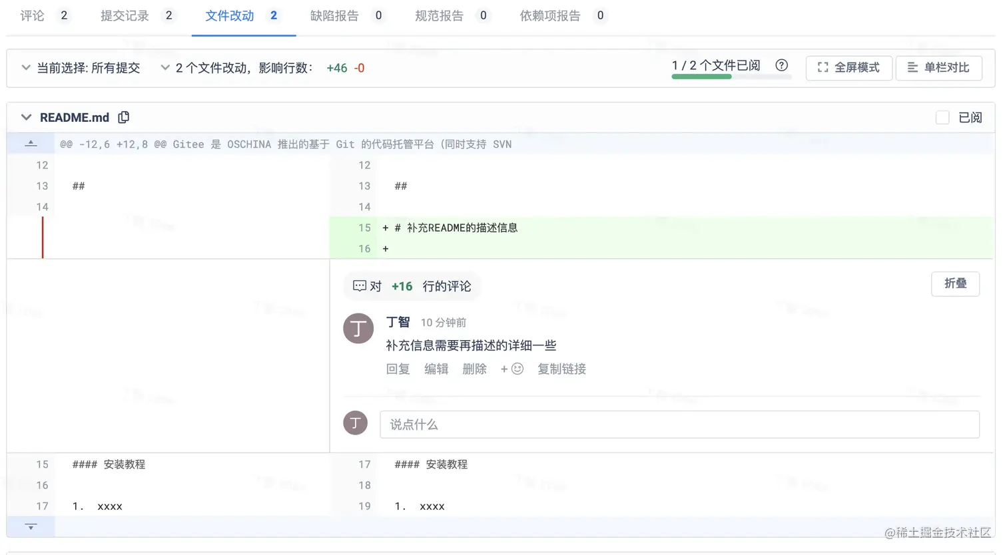The width and height of the screenshot is (1007, 555).
Task: Click the 对 +16 行的评论 label
Action: (412, 286)
